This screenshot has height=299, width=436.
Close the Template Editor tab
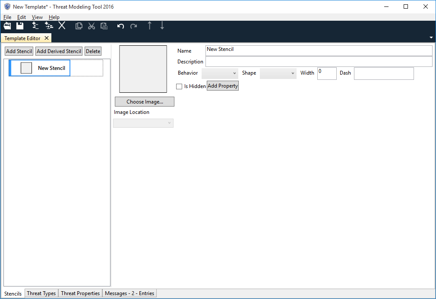coord(47,38)
